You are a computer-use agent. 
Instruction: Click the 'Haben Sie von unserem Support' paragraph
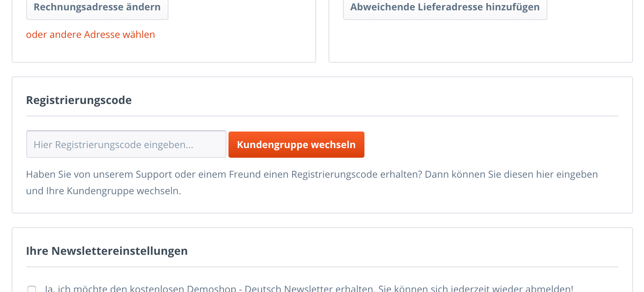(x=312, y=182)
